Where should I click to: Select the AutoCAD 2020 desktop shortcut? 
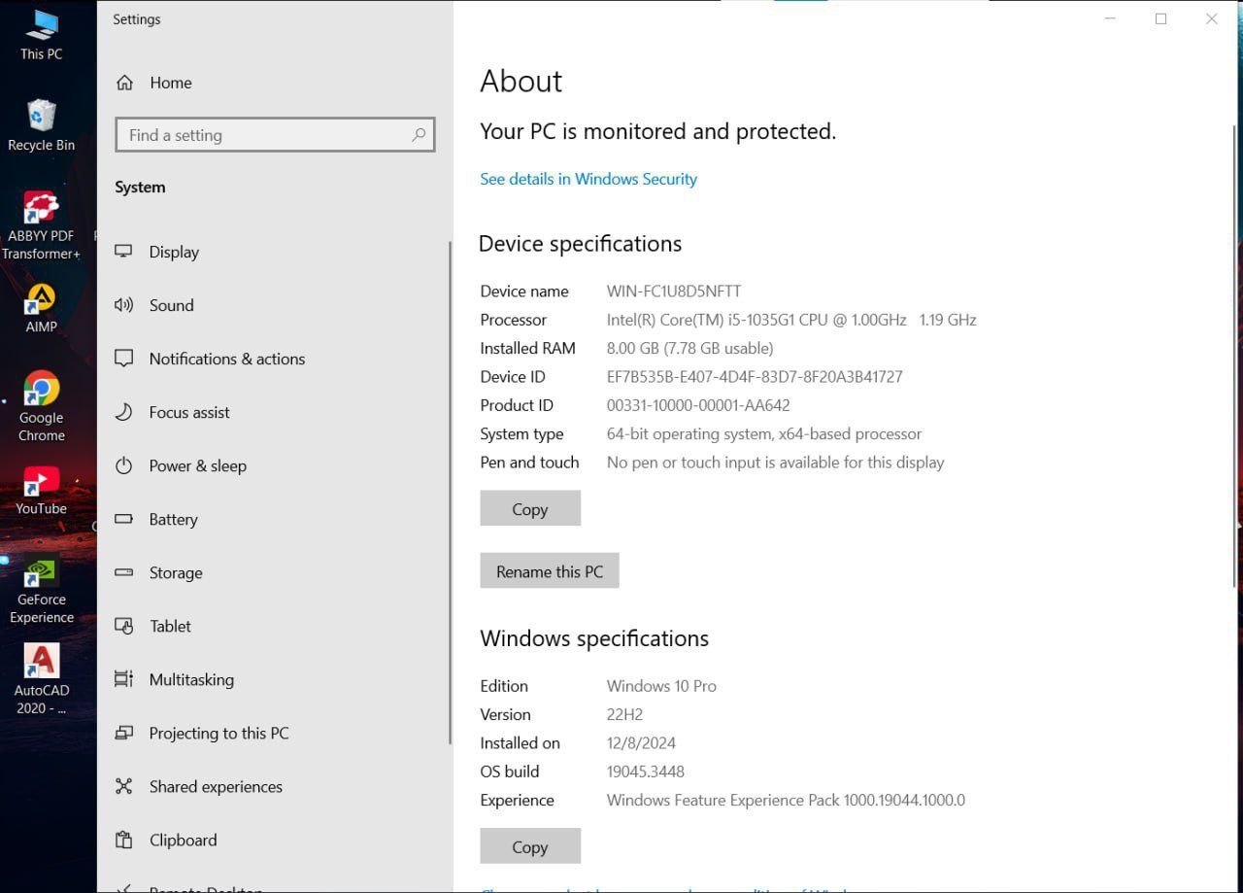pos(41,679)
